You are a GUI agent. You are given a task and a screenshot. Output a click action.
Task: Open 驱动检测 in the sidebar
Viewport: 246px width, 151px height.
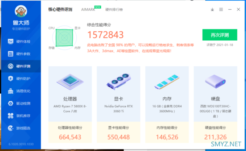[x=21, y=103]
